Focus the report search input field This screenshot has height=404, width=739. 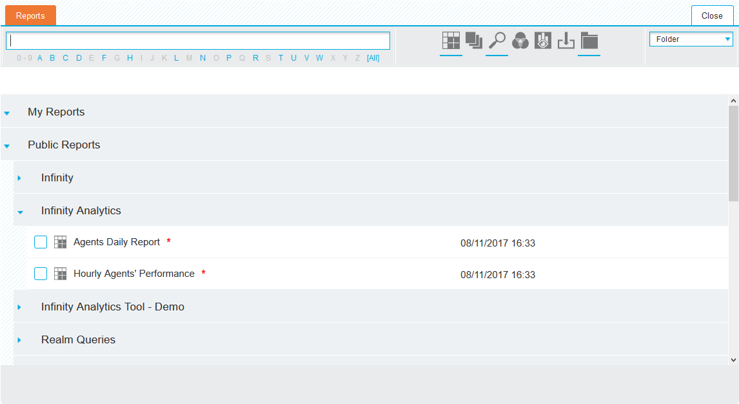point(198,41)
